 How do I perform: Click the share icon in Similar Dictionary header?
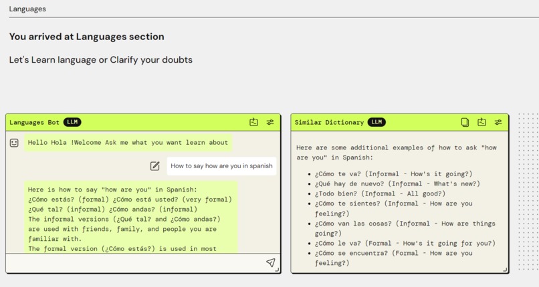481,122
